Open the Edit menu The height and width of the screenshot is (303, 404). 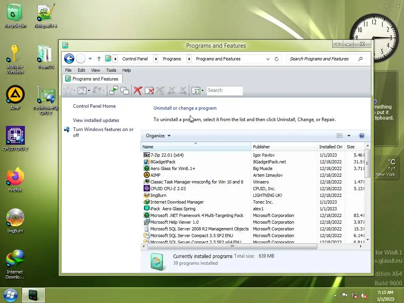[x=81, y=70]
